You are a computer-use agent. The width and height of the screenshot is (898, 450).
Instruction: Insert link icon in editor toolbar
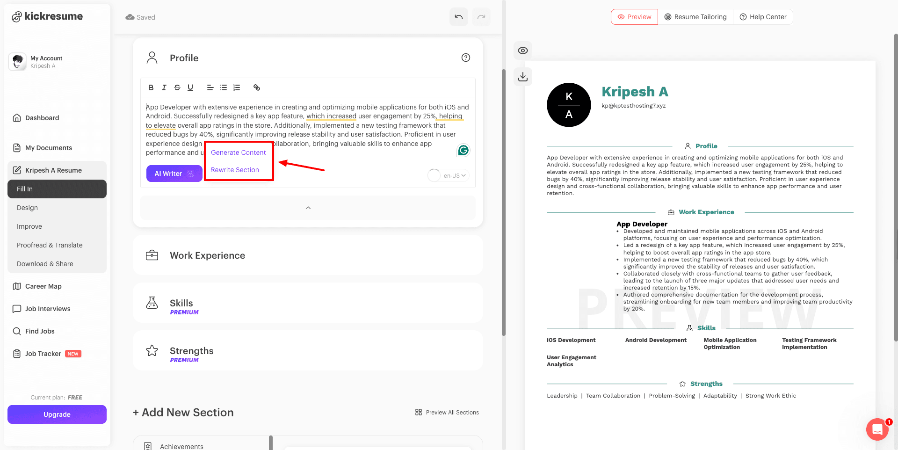(257, 87)
